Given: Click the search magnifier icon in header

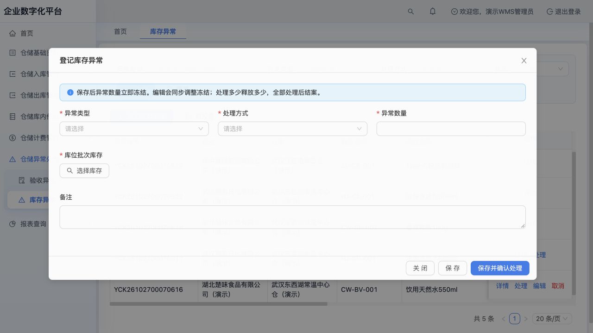Looking at the screenshot, I should (411, 12).
